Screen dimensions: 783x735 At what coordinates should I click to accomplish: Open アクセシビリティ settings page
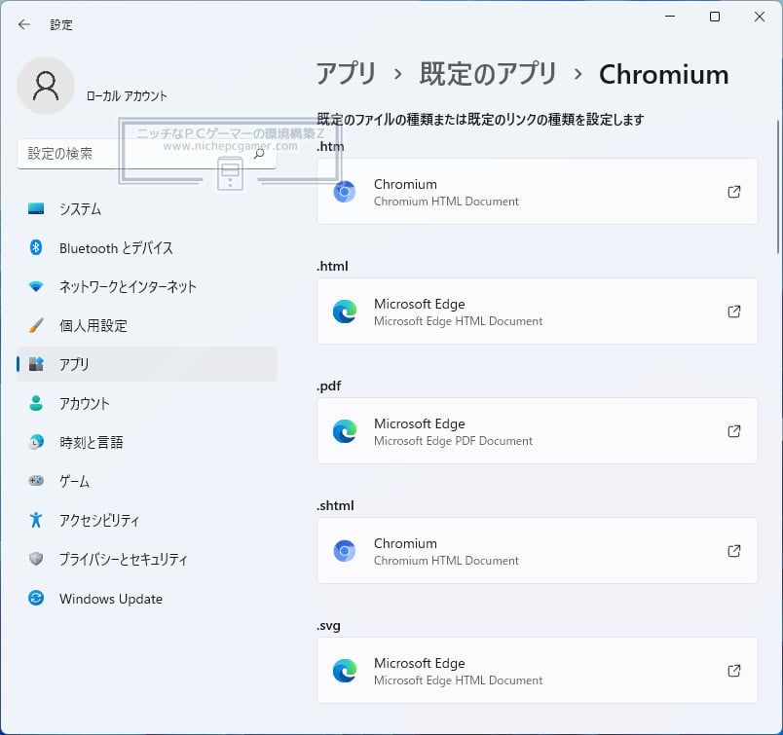[147, 520]
